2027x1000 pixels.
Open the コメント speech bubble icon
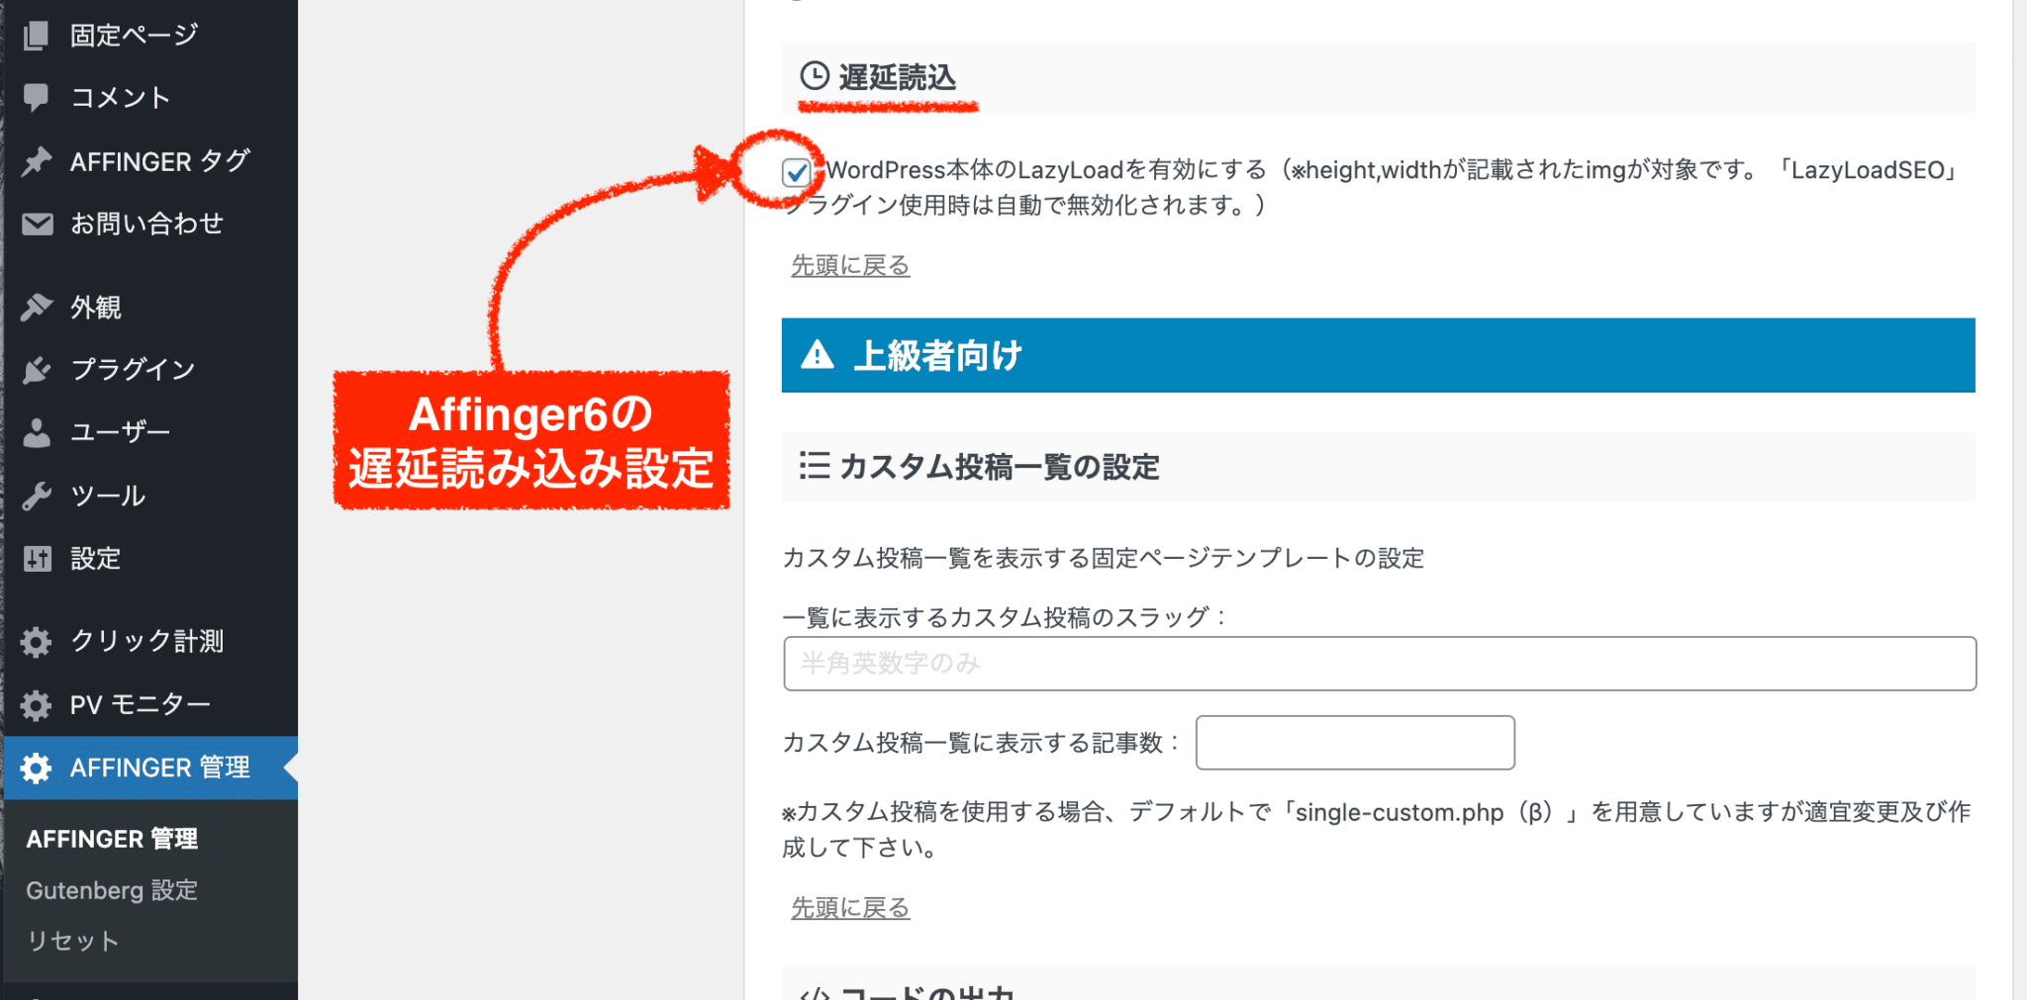pos(36,97)
